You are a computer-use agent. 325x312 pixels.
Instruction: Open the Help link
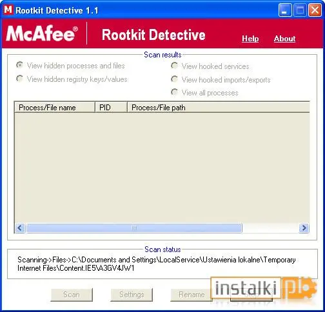(250, 39)
